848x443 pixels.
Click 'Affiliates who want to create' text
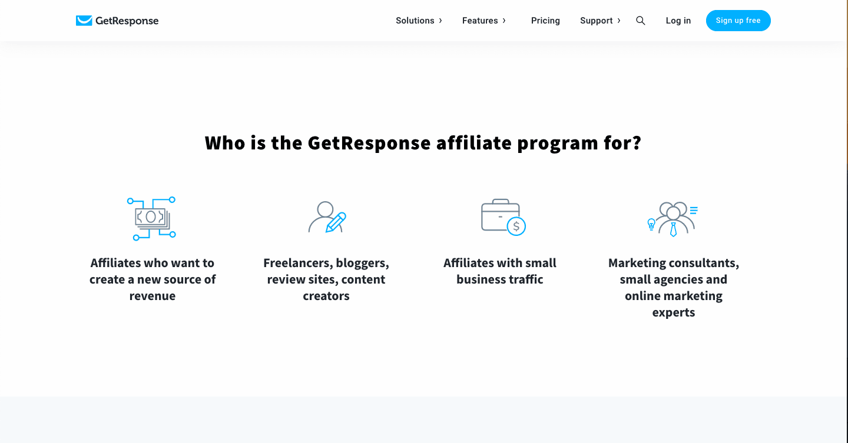click(153, 271)
